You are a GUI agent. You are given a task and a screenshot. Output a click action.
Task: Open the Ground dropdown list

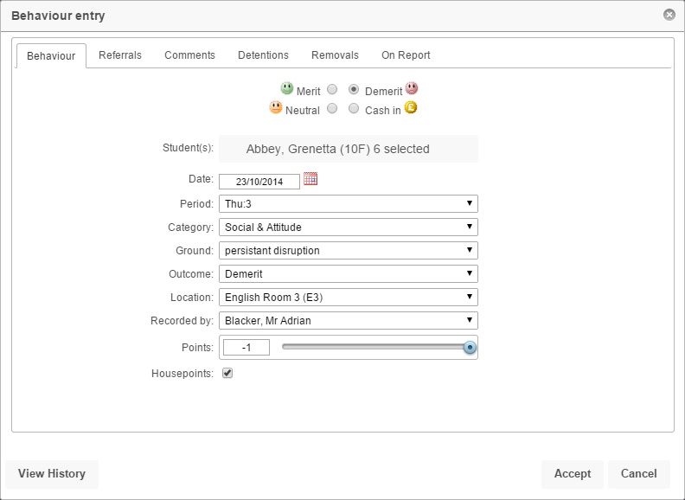(348, 251)
